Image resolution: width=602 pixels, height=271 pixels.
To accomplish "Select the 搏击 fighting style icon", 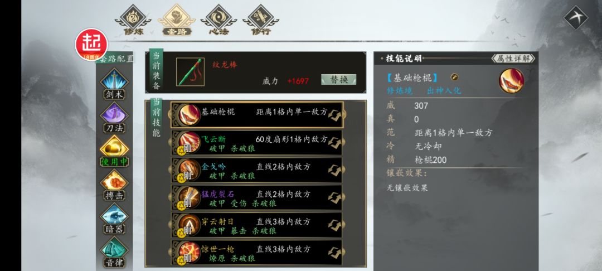I will click(114, 185).
